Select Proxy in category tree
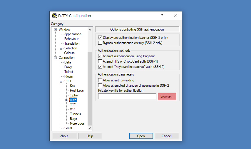This screenshot has width=251, height=149. point(68,67)
